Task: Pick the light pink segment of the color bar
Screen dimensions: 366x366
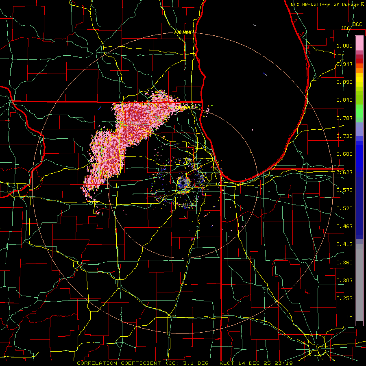Action: (359, 43)
